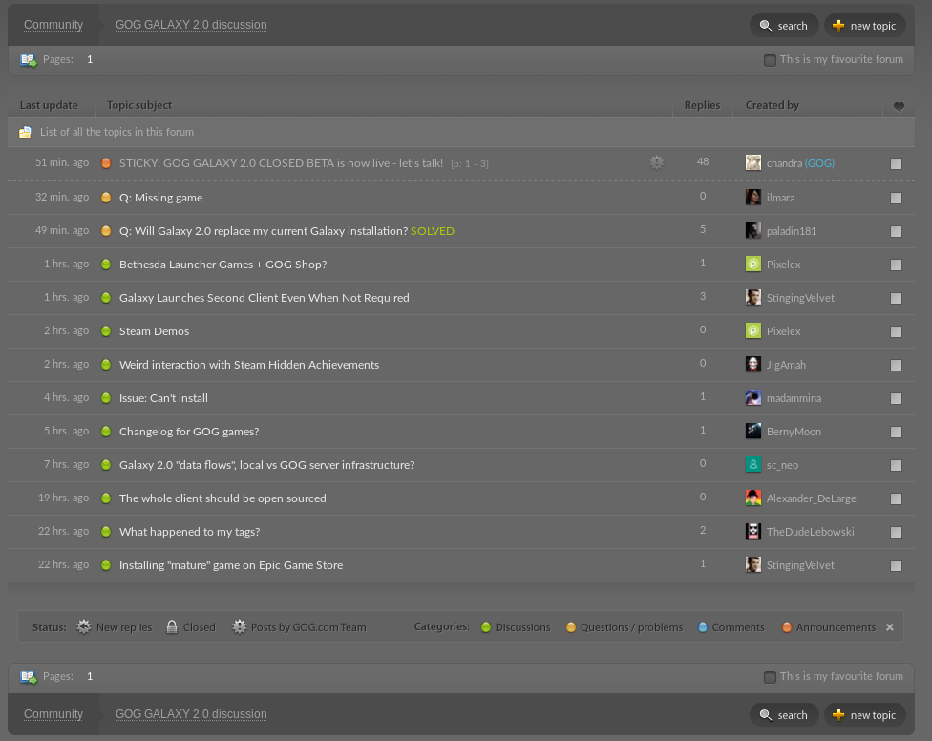This screenshot has height=741, width=932.
Task: Click the pages icon in the top bar
Action: (x=28, y=60)
